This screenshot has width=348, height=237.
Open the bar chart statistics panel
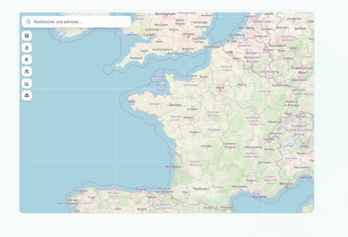point(27,83)
